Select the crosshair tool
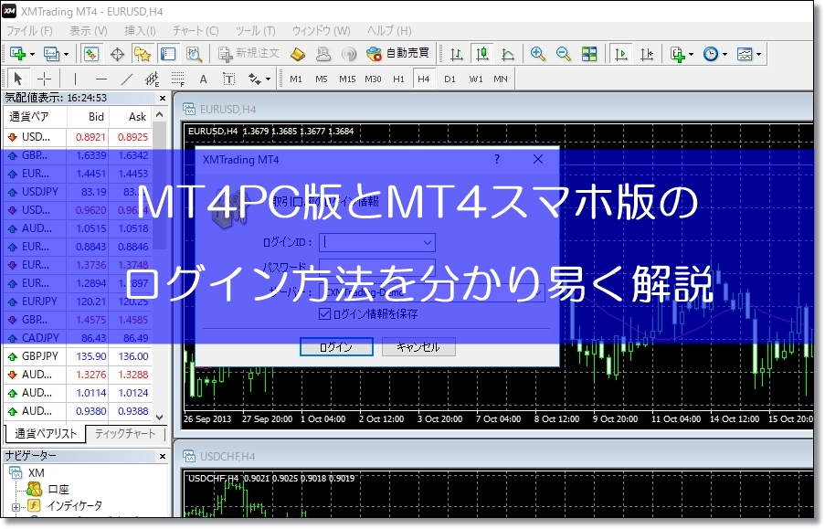 [44, 79]
